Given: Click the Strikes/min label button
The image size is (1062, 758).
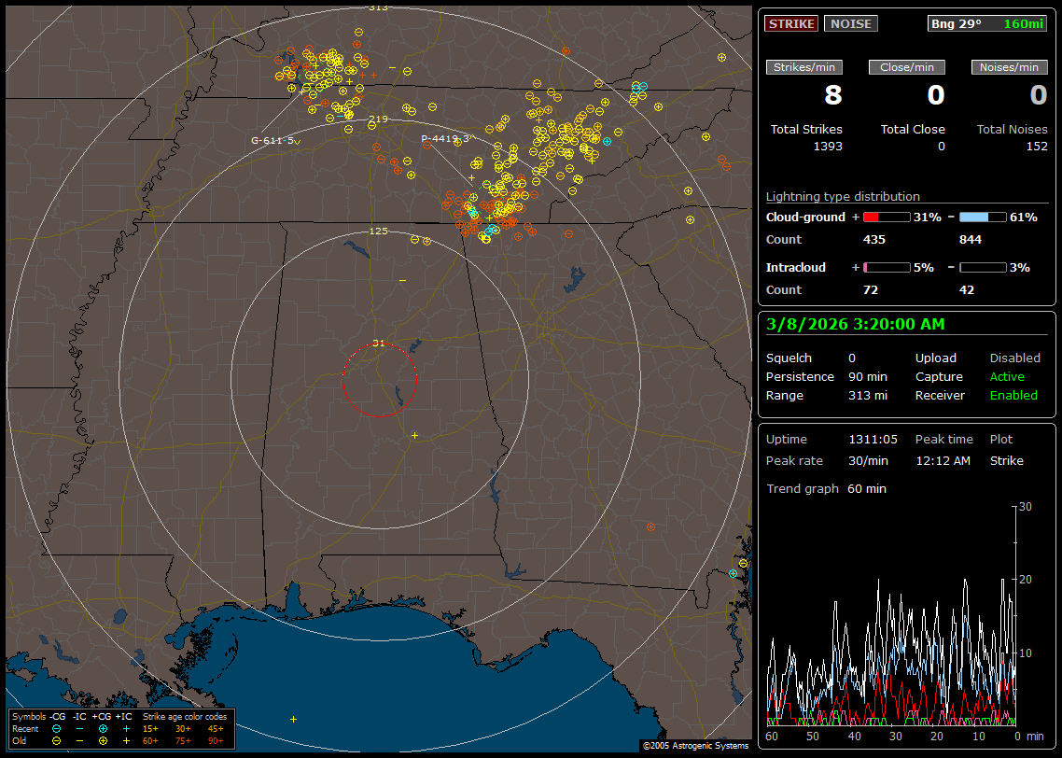Looking at the screenshot, I should pos(804,67).
